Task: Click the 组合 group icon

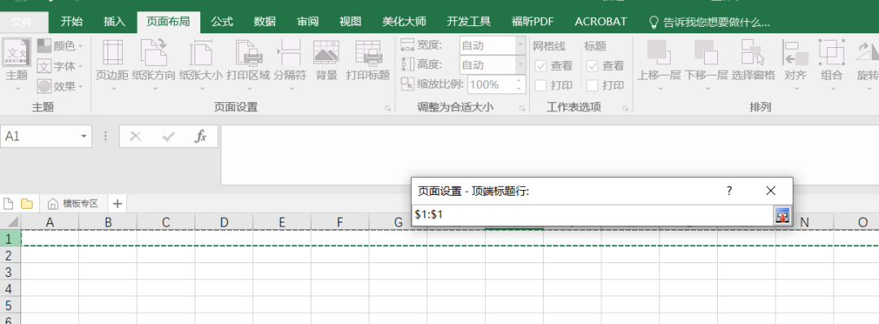Action: pos(832,52)
